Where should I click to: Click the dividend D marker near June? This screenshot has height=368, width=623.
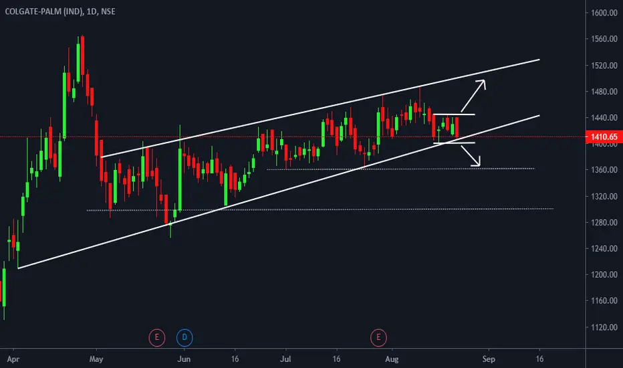coord(184,338)
